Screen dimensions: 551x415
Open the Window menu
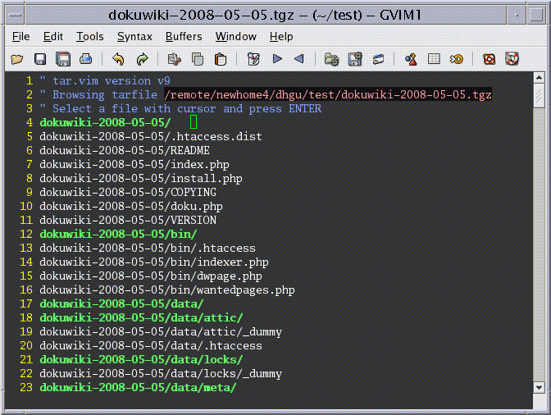pyautogui.click(x=236, y=37)
